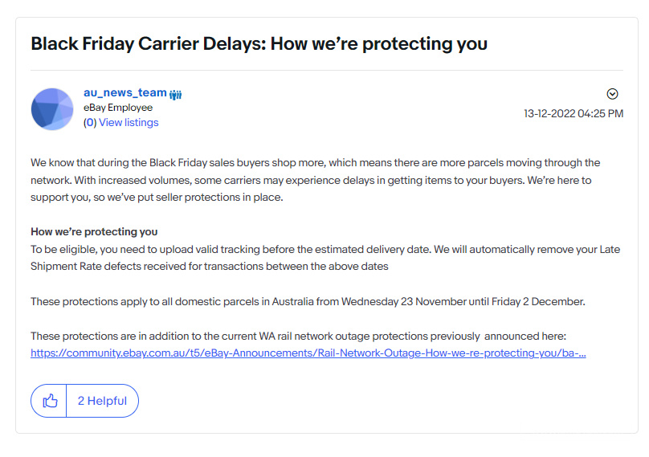Viewport: 649px width, 457px height.
Task: Open the au_news_team username profile link
Action: pos(124,93)
